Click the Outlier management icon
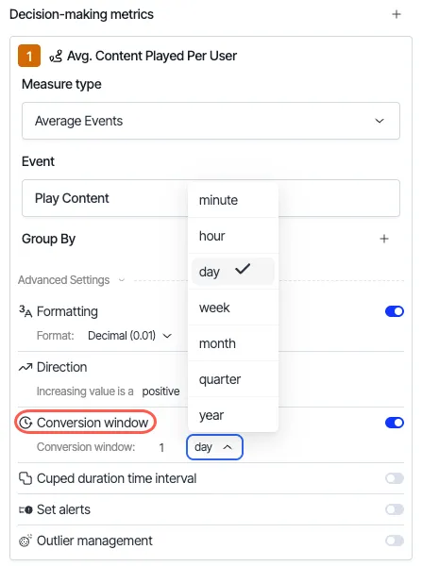Screen dimensions: 422x566 click(25, 541)
